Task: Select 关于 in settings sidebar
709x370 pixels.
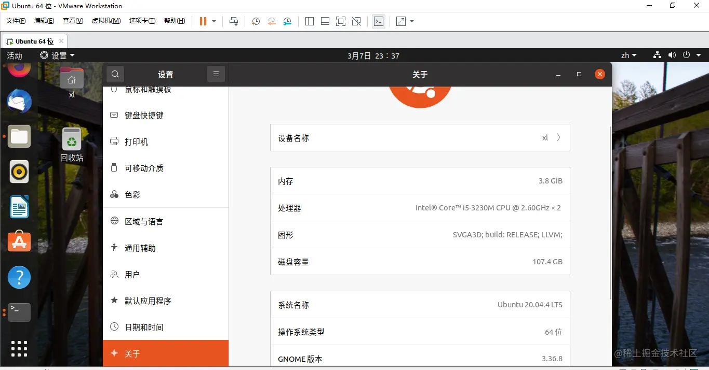Action: (x=166, y=353)
